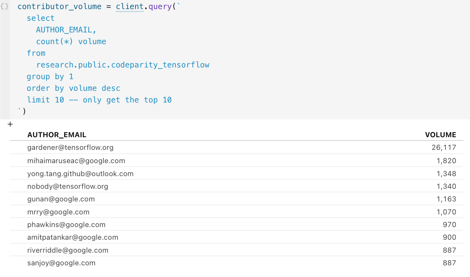Click the limit 10 comment line
The image size is (470, 277).
(x=99, y=100)
